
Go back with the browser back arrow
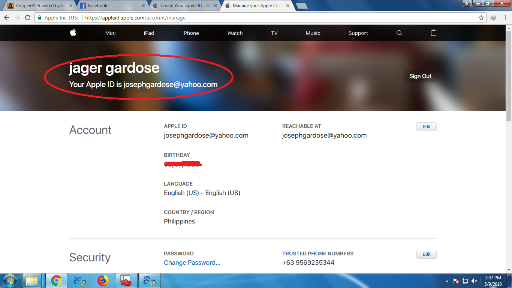[x=6, y=18]
